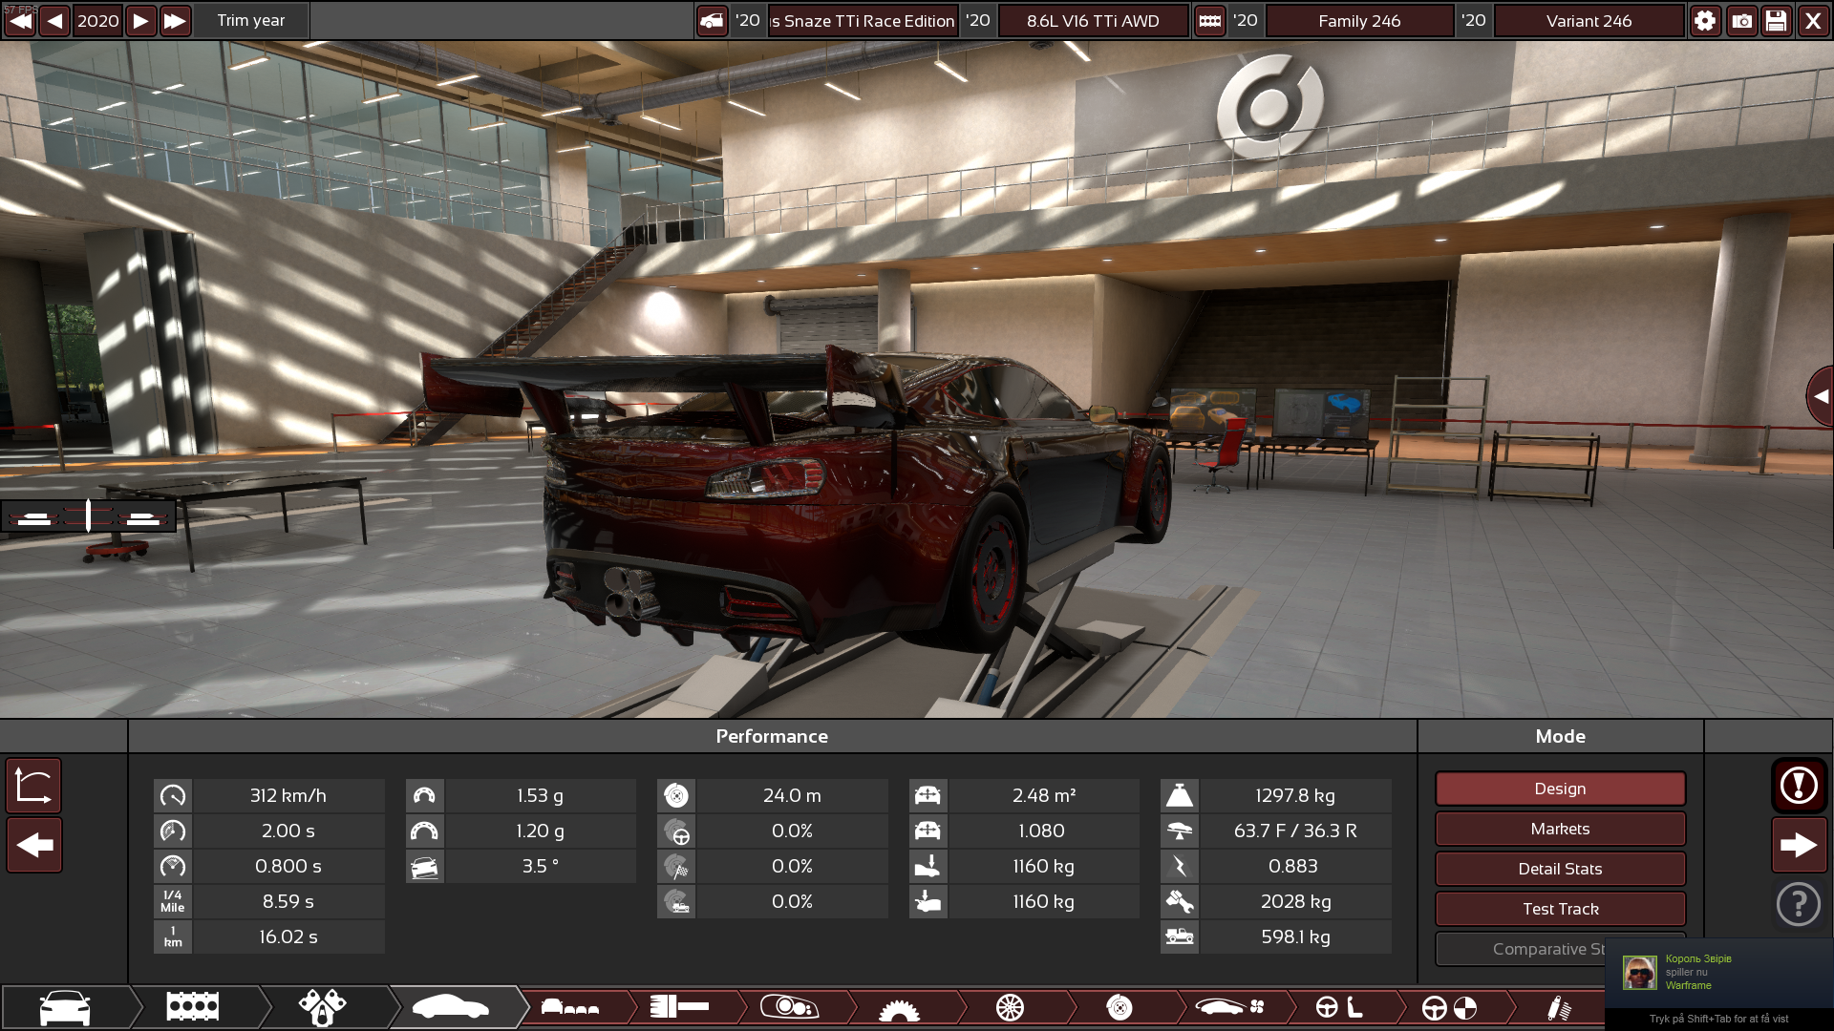Skip the trim year fast-forward arrow
This screenshot has height=1031, width=1834.
(175, 21)
